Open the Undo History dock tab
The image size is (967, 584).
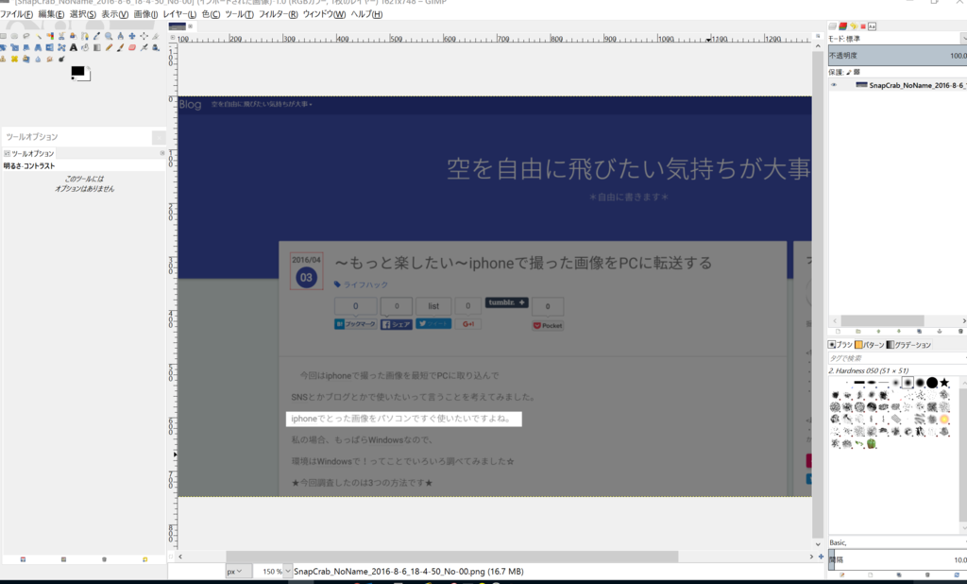click(x=854, y=26)
